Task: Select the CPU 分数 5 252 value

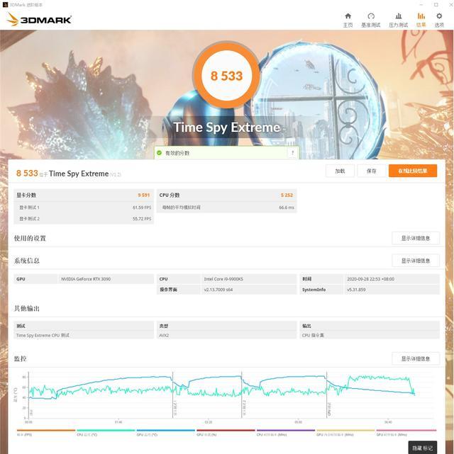Action: (287, 195)
